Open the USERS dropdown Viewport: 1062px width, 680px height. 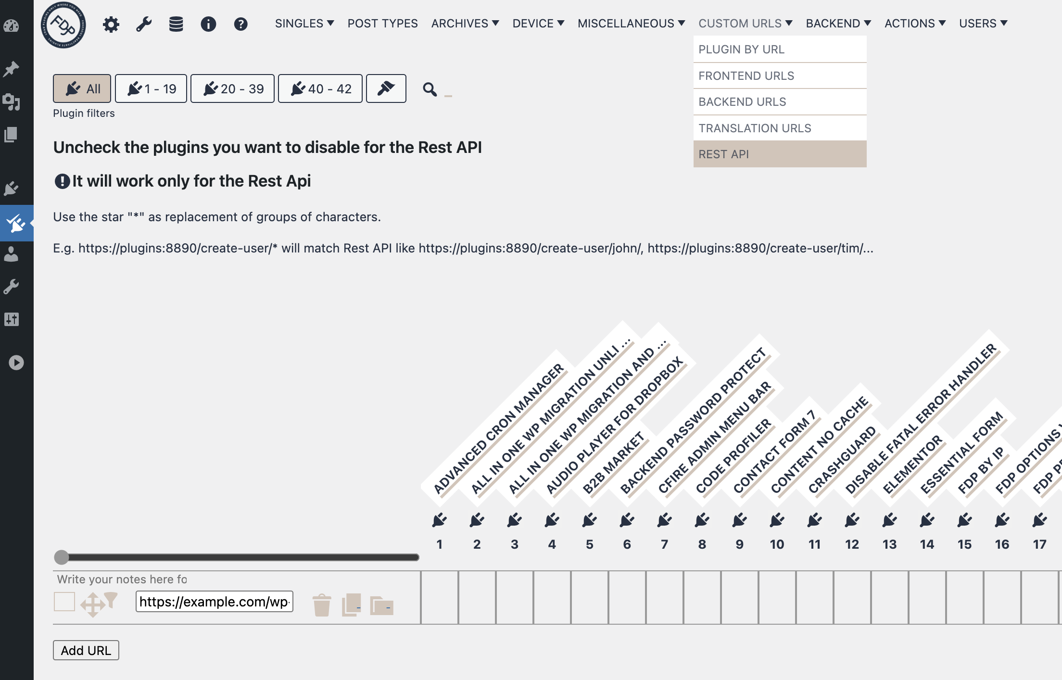tap(982, 23)
